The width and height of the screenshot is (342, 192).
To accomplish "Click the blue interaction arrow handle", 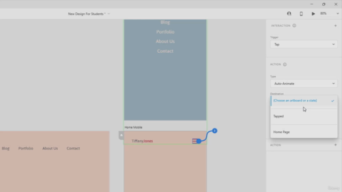I will coord(215,131).
